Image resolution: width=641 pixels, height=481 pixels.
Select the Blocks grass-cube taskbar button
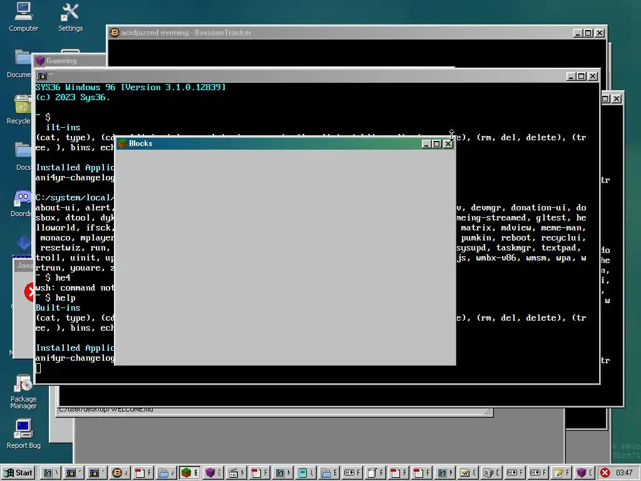tap(190, 473)
